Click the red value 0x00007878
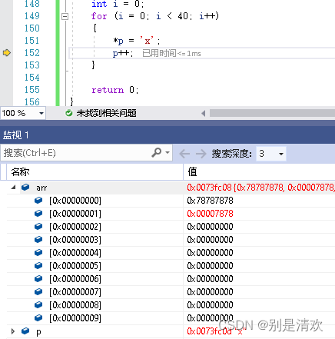 coord(210,214)
